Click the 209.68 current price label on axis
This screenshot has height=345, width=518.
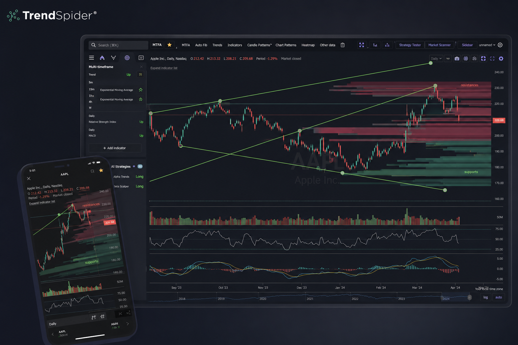tap(499, 120)
